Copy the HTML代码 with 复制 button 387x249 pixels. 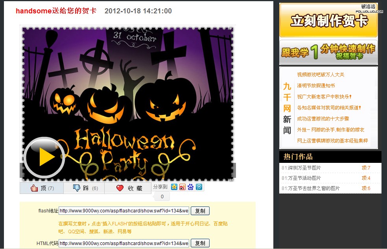coord(200,243)
